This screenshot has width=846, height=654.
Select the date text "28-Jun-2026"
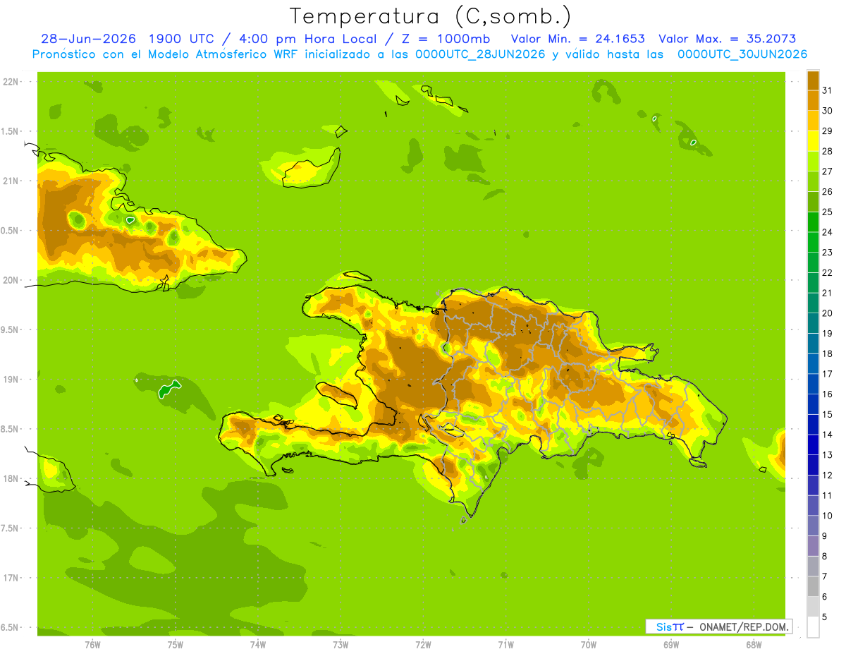(89, 39)
